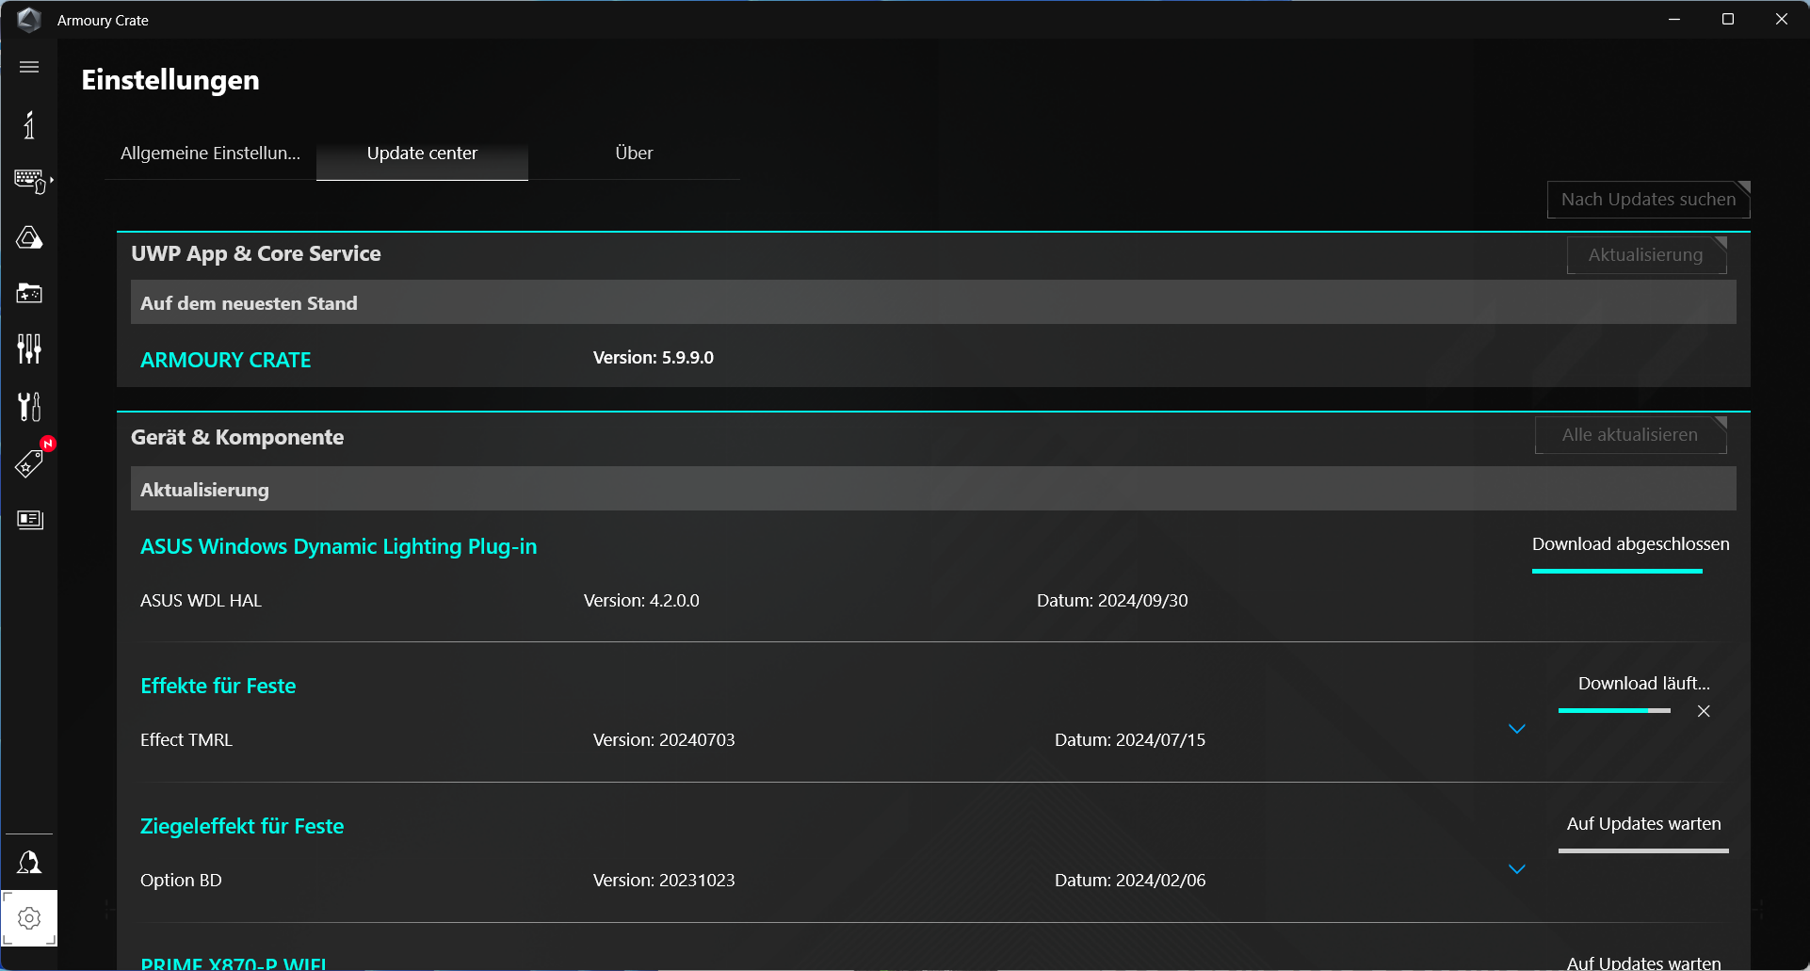Image resolution: width=1810 pixels, height=971 pixels.
Task: Click the Armoury Crate logo in title bar
Action: [29, 20]
